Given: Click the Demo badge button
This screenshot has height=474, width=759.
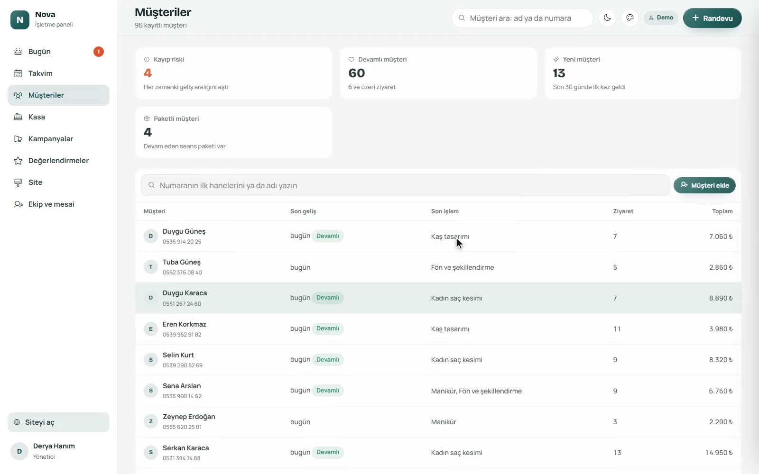Looking at the screenshot, I should 661,18.
